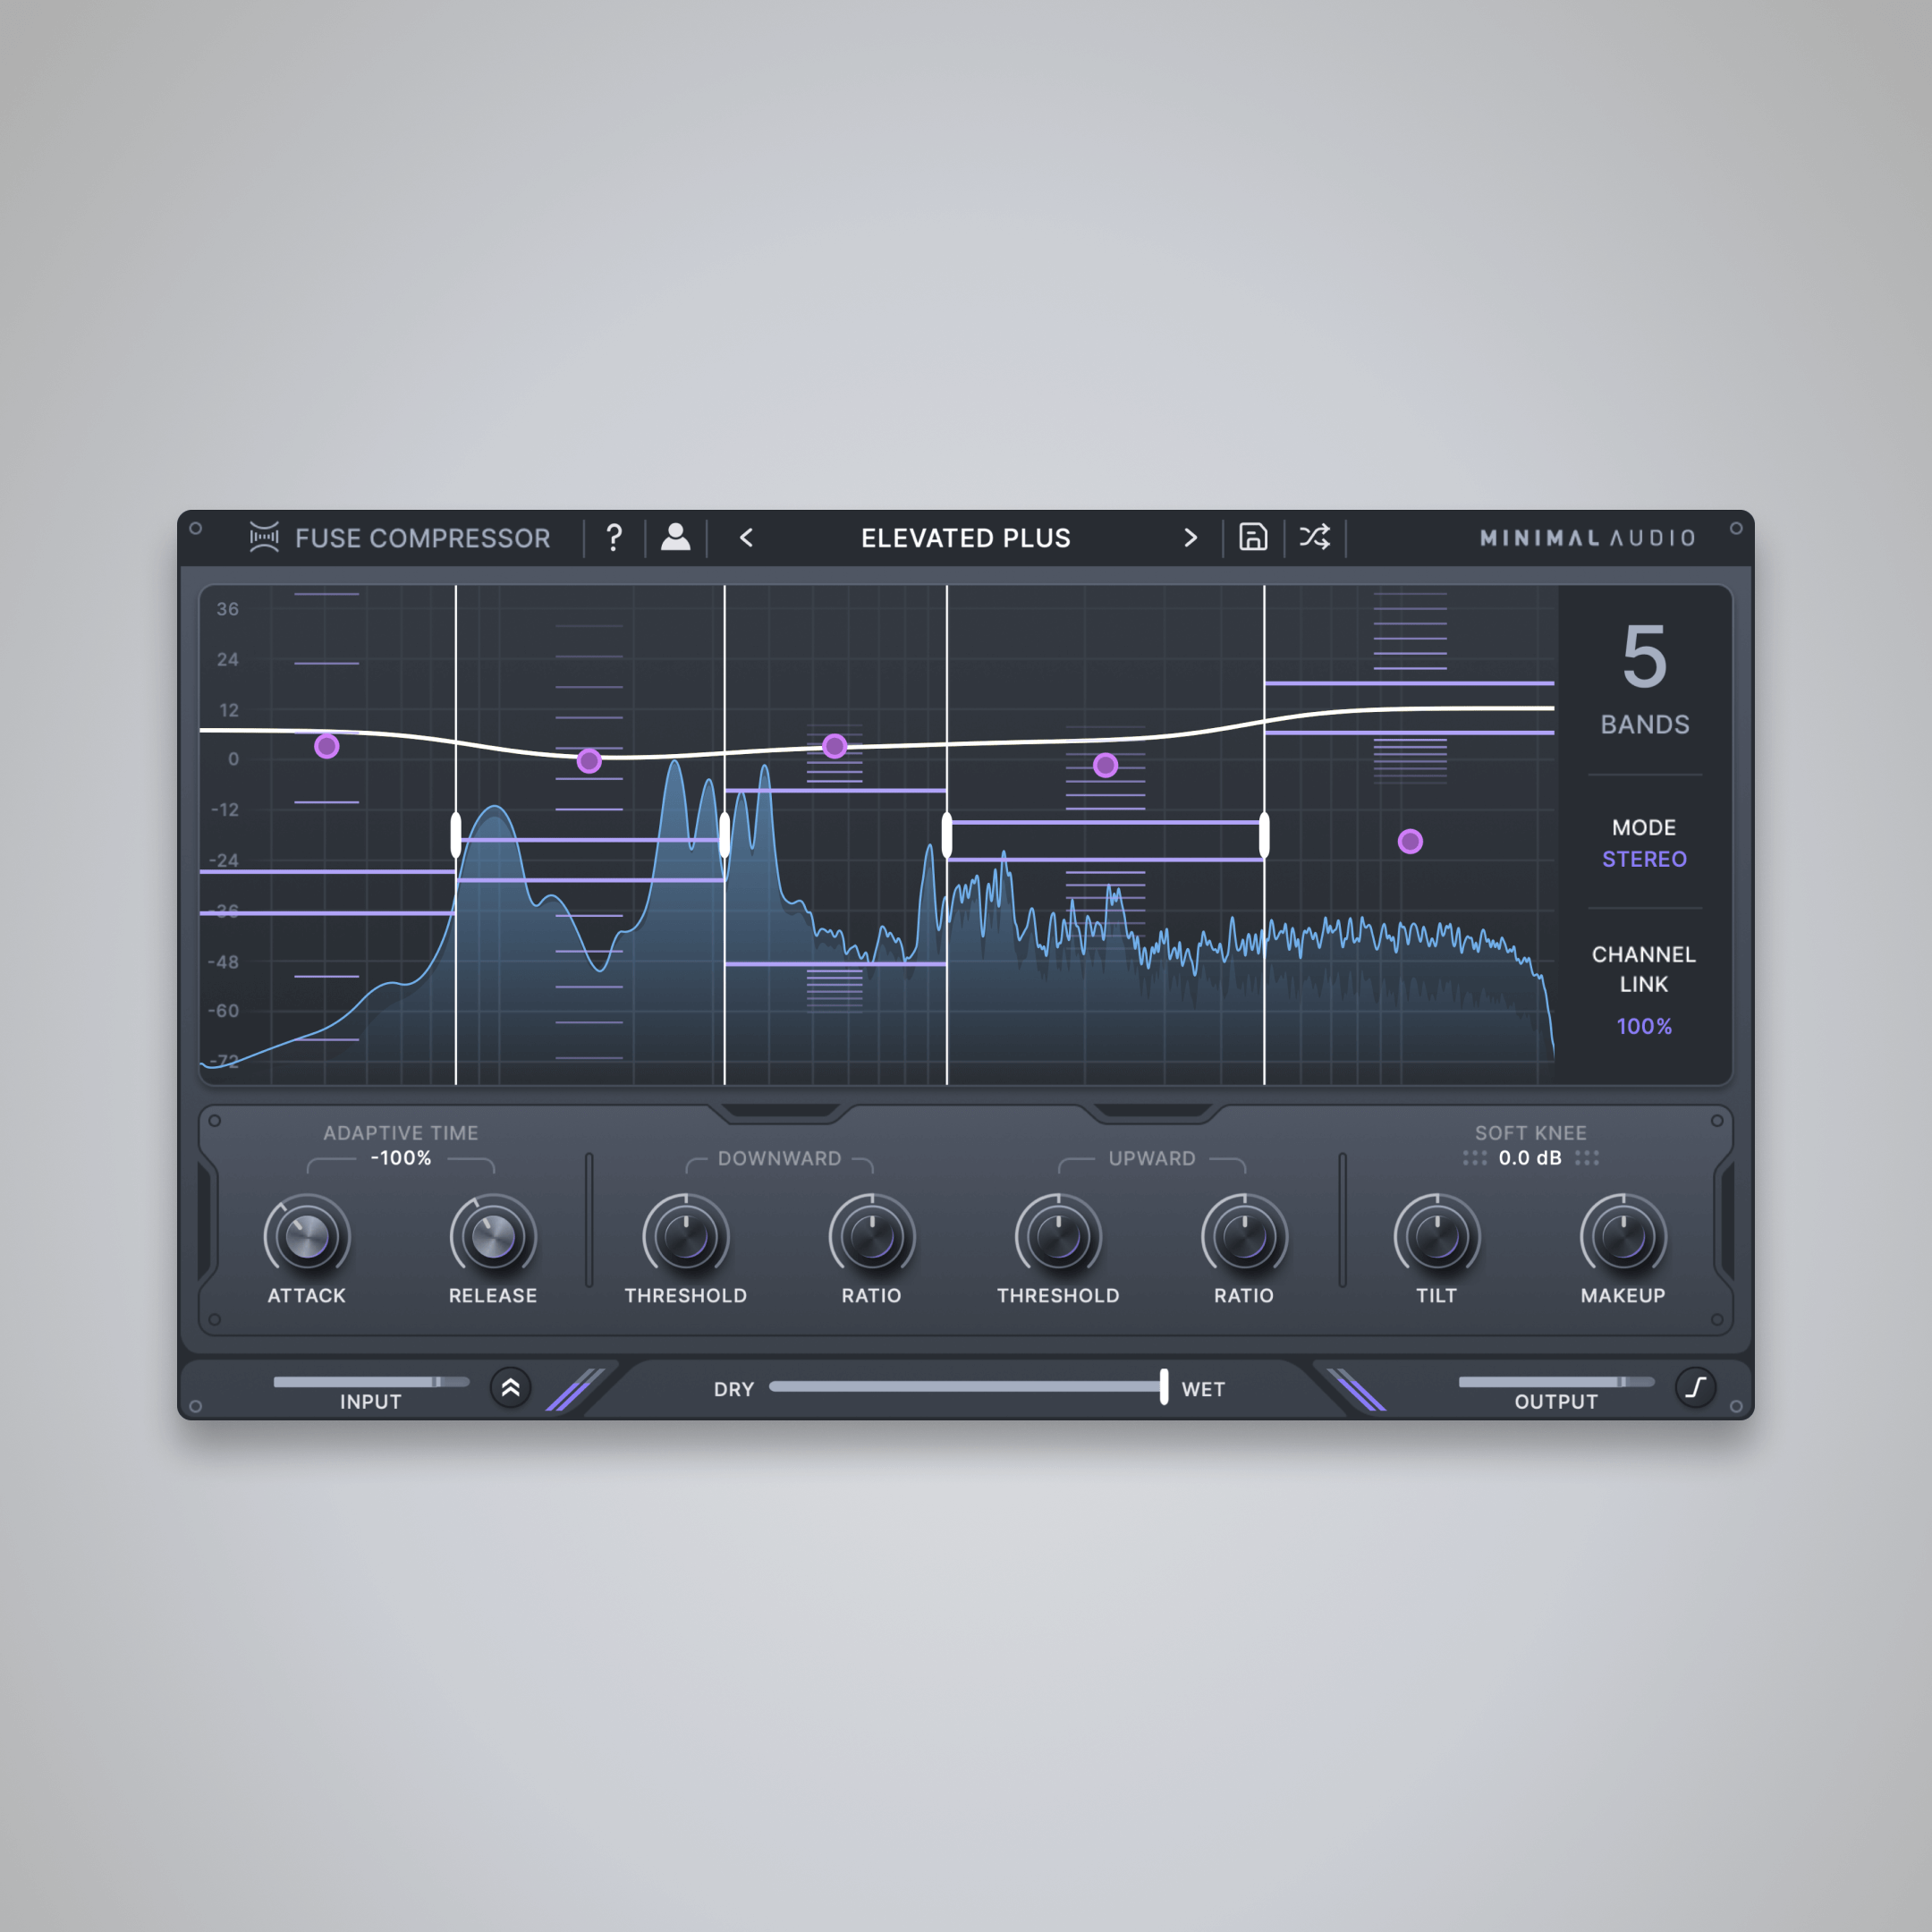The image size is (1932, 1932).
Task: Click the Upward Threshold knob
Action: coord(1058,1237)
